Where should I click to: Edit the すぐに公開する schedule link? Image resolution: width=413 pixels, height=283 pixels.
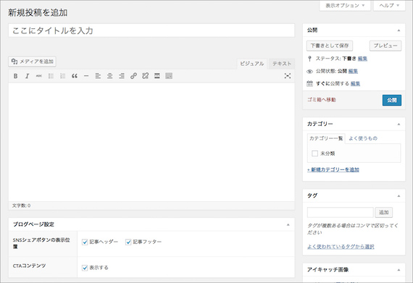pyautogui.click(x=355, y=84)
